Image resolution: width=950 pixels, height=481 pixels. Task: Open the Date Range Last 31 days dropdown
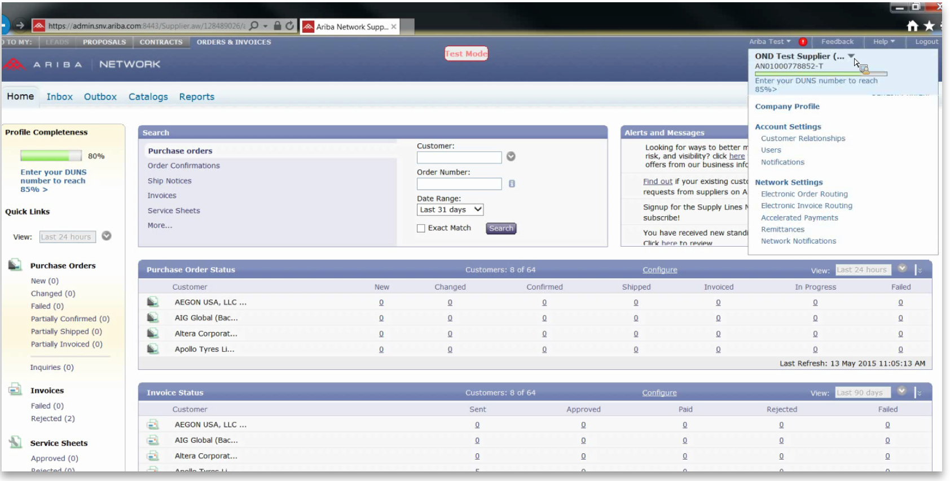pyautogui.click(x=450, y=209)
